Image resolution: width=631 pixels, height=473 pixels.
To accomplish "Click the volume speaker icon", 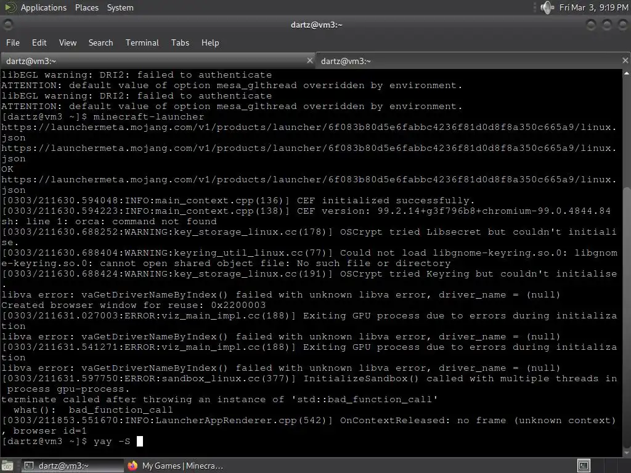I will tap(547, 7).
